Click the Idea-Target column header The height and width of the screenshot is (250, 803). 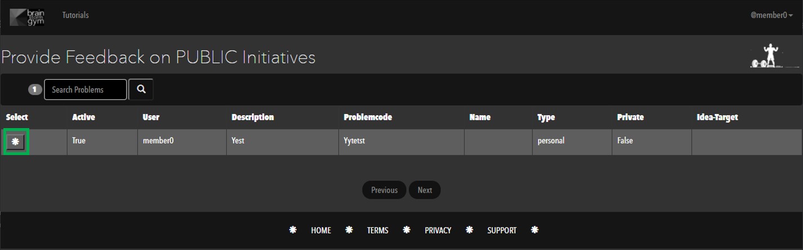point(717,117)
